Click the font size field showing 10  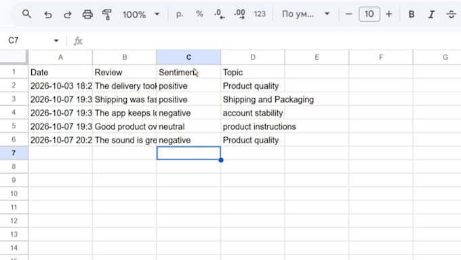click(x=369, y=14)
